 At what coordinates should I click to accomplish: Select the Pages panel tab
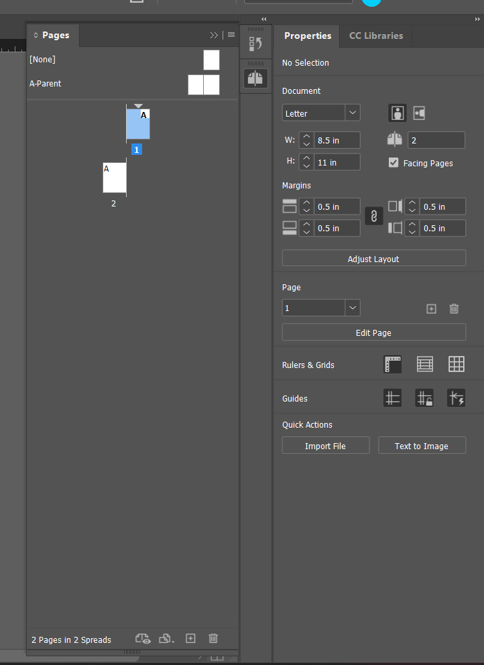tap(53, 36)
